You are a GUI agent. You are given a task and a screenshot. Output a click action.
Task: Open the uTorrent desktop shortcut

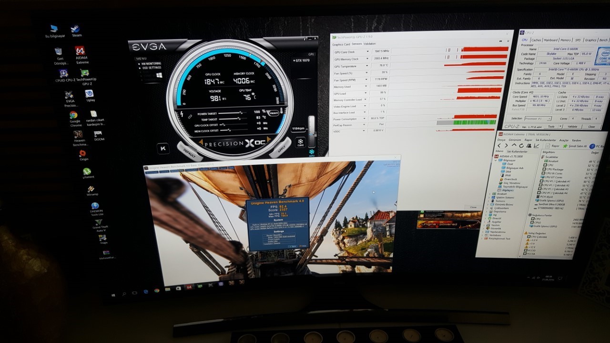88,173
